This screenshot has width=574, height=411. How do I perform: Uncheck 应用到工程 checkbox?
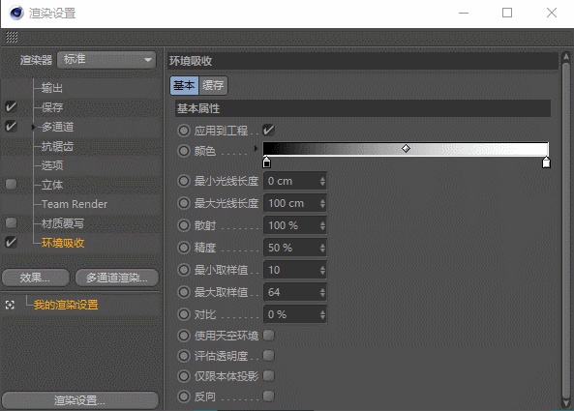(x=268, y=130)
